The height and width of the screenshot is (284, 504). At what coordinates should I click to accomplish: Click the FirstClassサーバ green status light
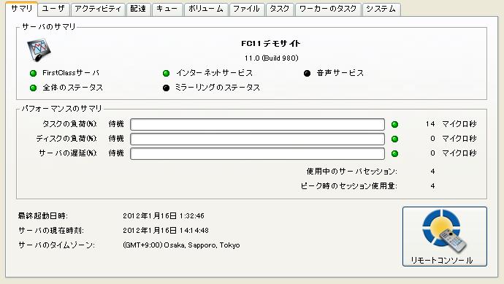pos(33,73)
